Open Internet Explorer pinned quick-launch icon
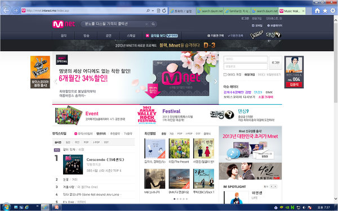This screenshot has height=211, width=338. [x=26, y=207]
